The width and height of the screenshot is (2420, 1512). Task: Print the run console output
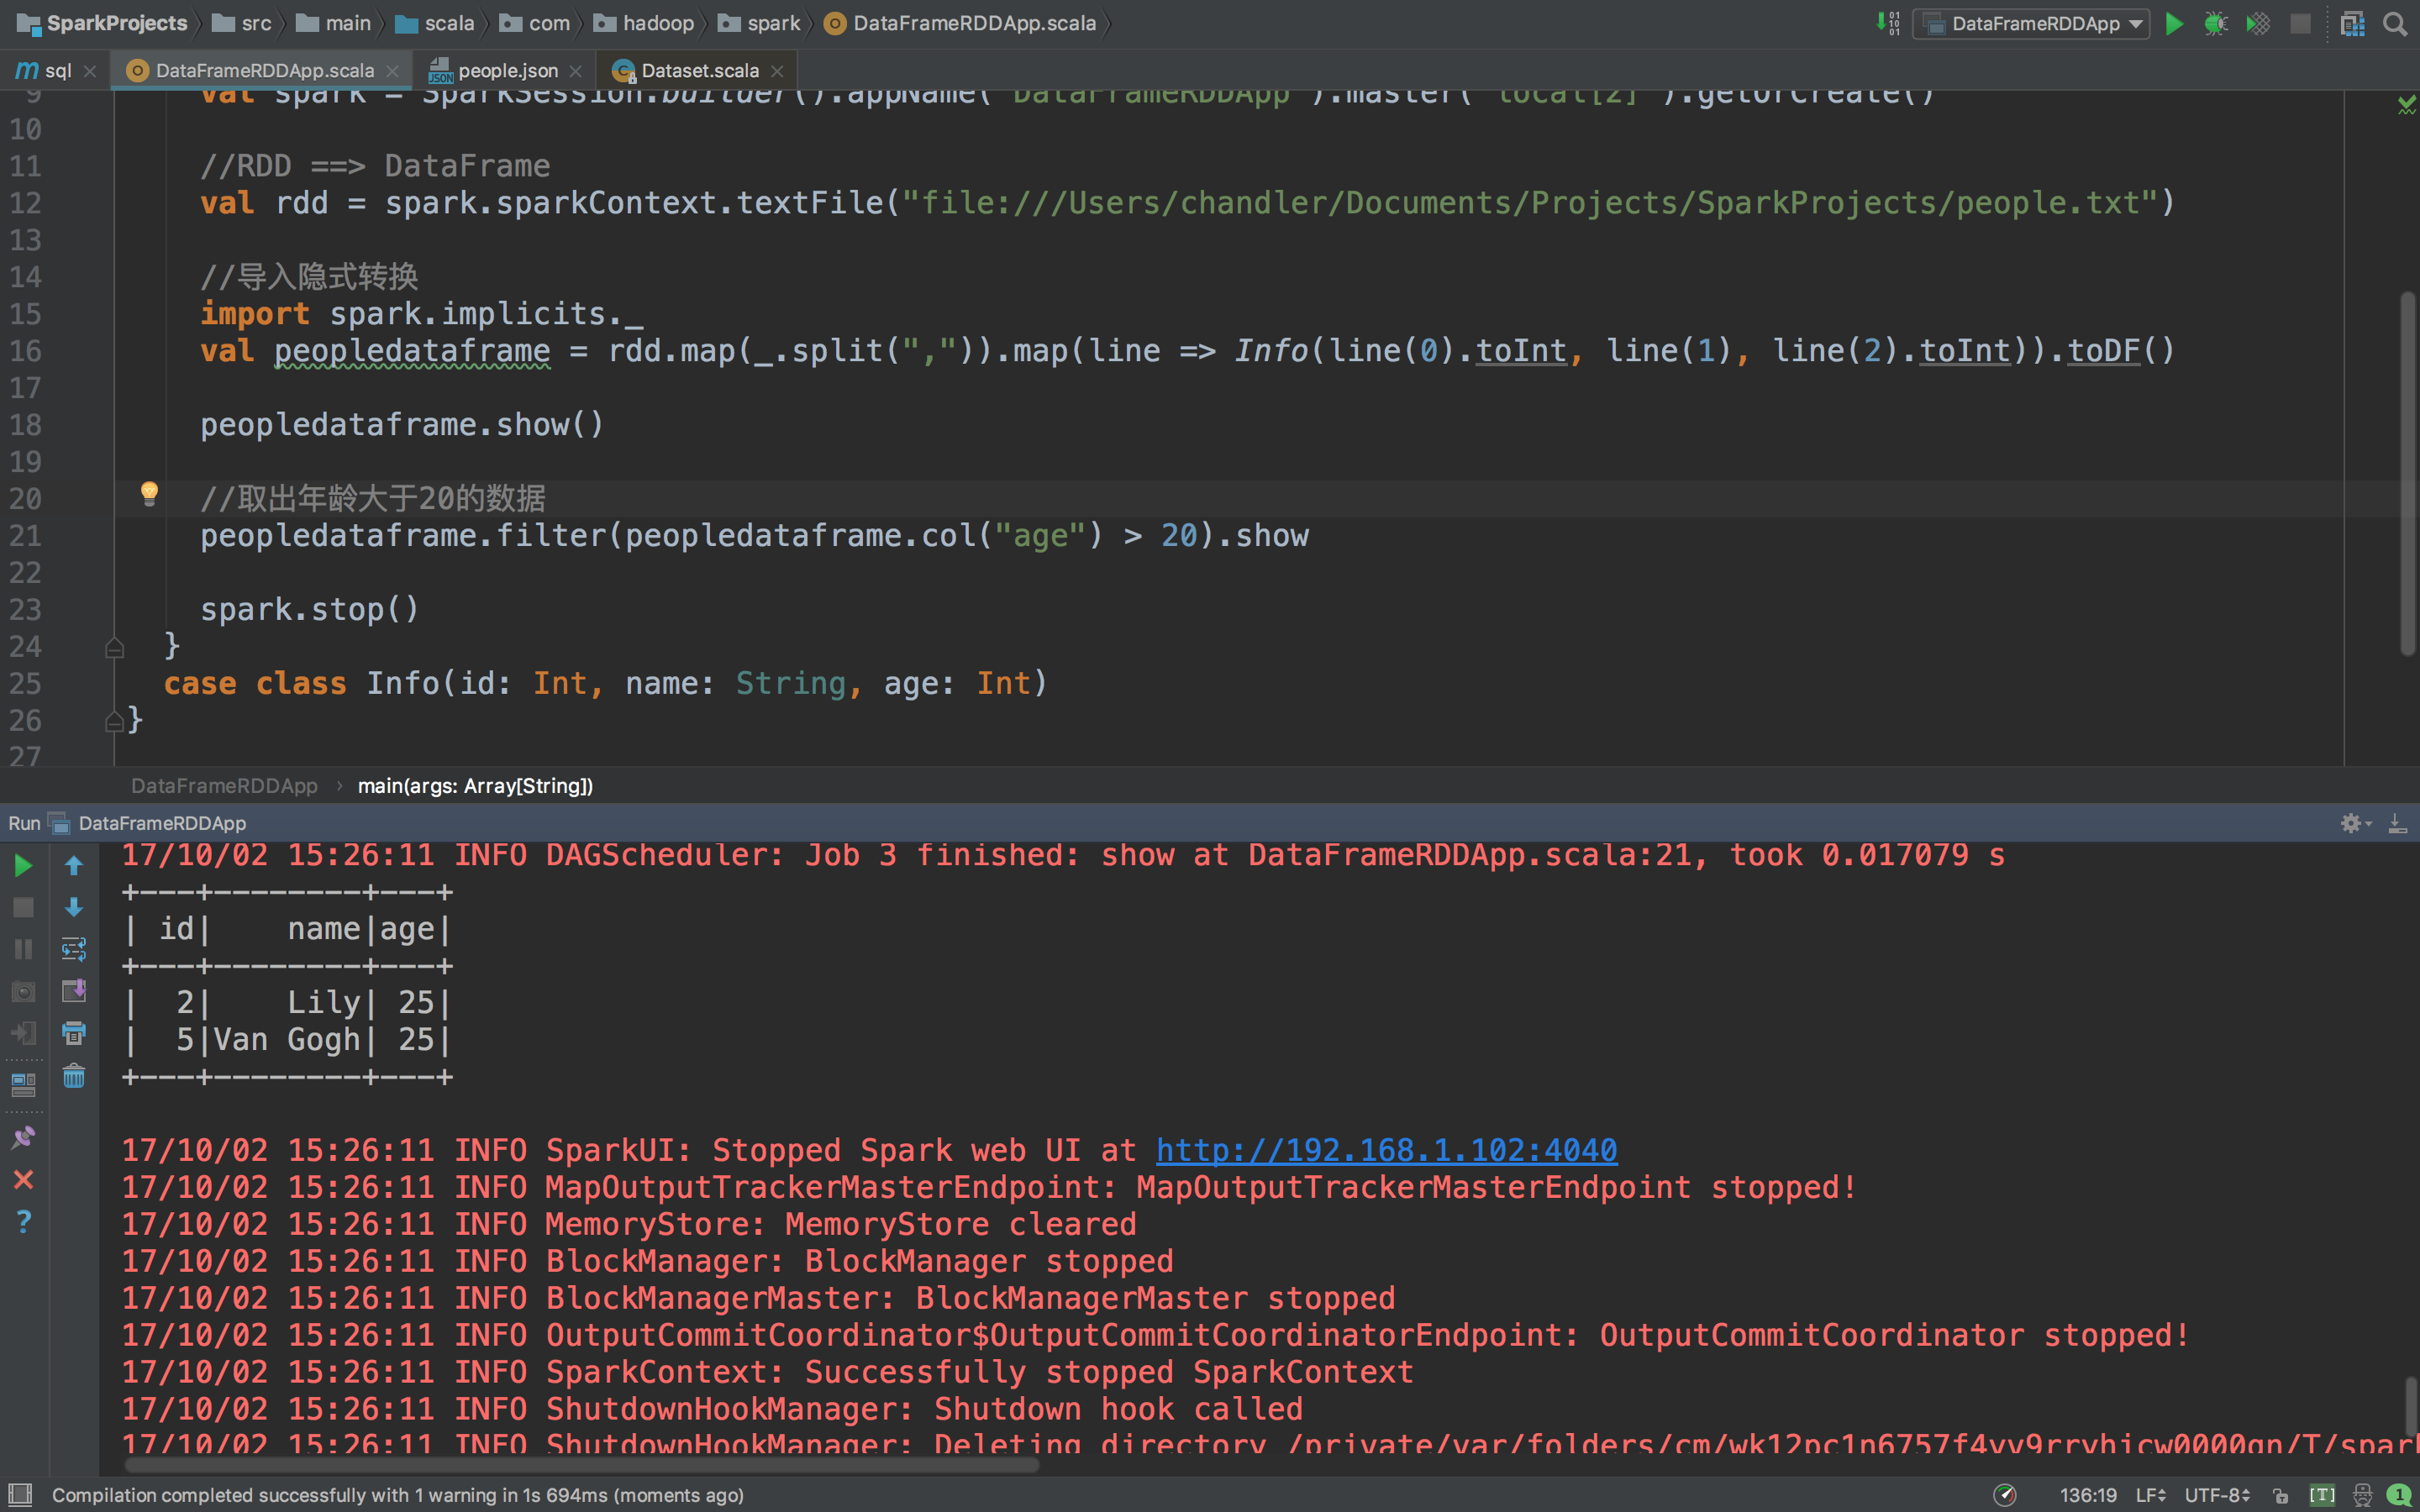(x=74, y=1033)
